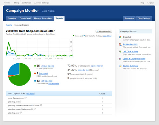This screenshot has width=159, height=125.
Task: Open the Link Click Activity report link
Action: pos(130,52)
